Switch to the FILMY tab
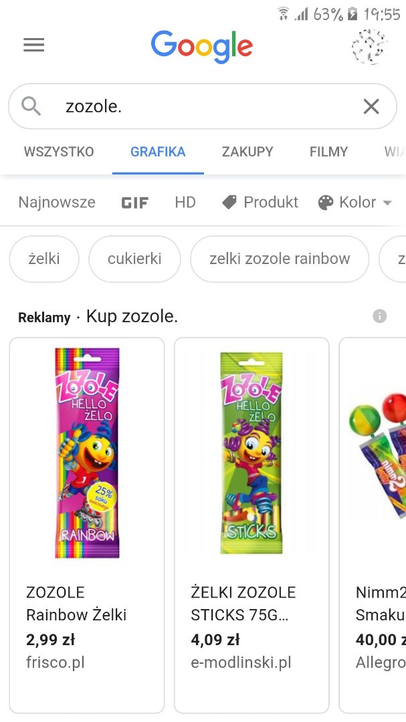 [x=328, y=152]
